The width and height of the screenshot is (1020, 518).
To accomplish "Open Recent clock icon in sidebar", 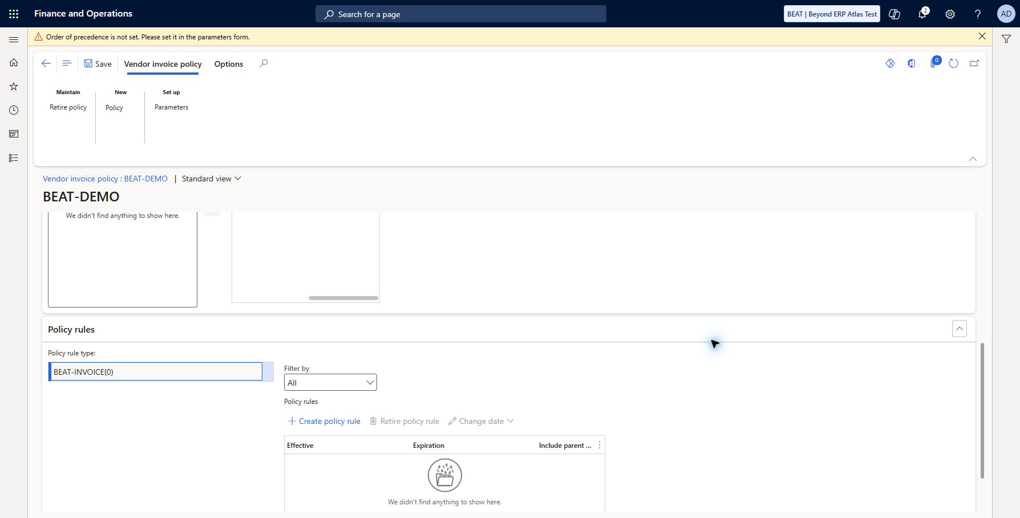I will (14, 110).
